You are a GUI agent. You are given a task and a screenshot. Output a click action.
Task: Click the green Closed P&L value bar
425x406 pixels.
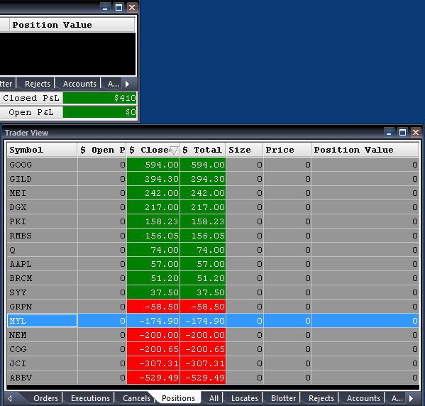100,98
